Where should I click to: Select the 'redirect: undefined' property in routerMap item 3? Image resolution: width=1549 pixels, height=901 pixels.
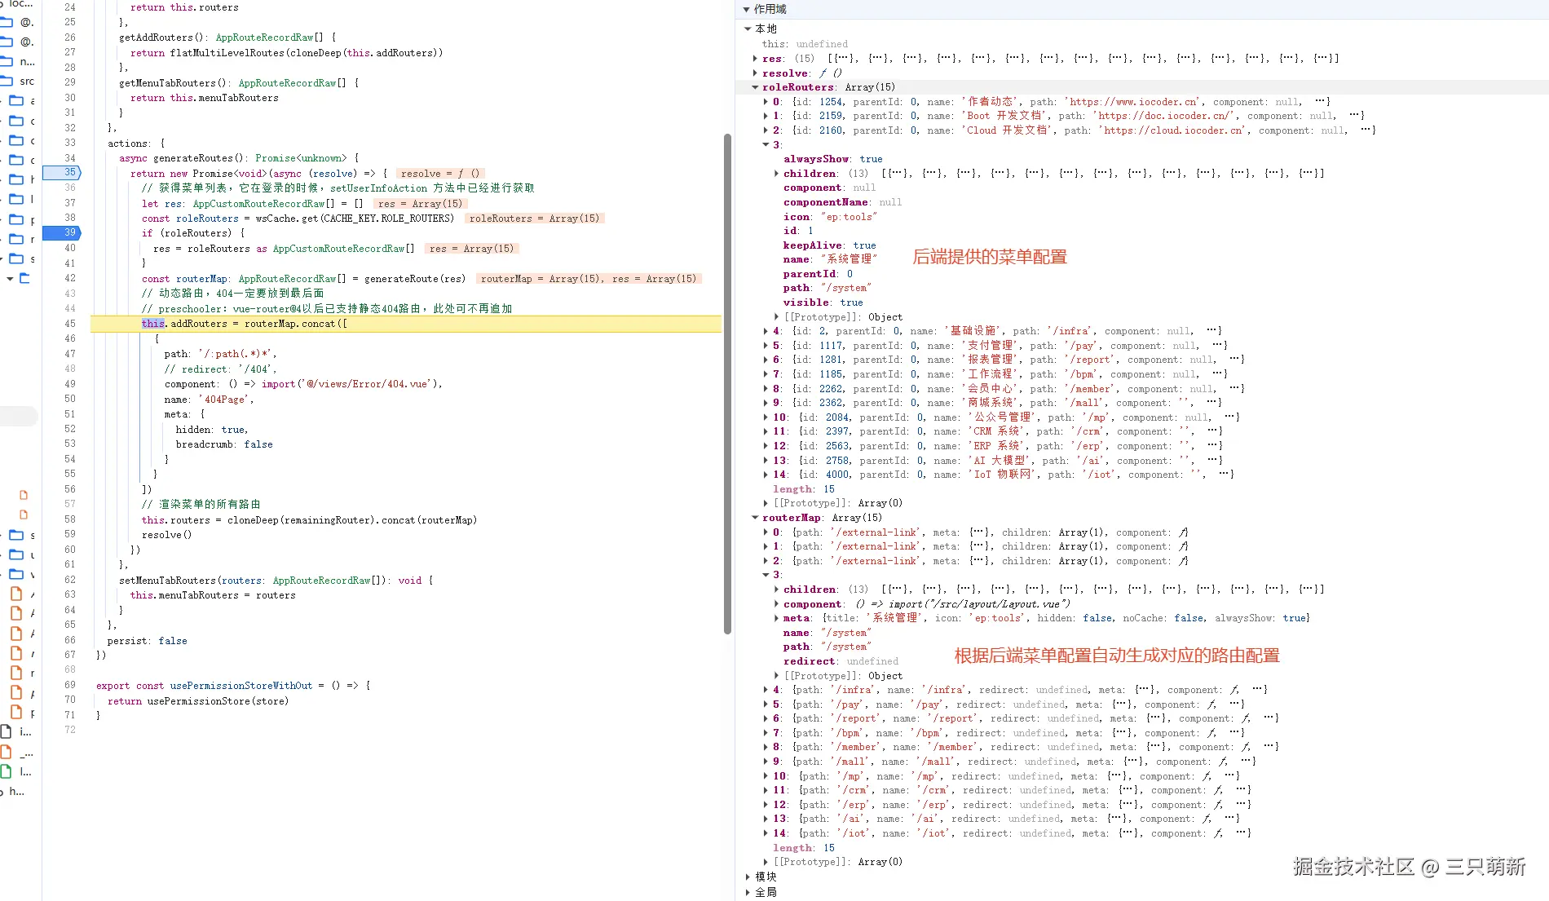click(x=841, y=661)
